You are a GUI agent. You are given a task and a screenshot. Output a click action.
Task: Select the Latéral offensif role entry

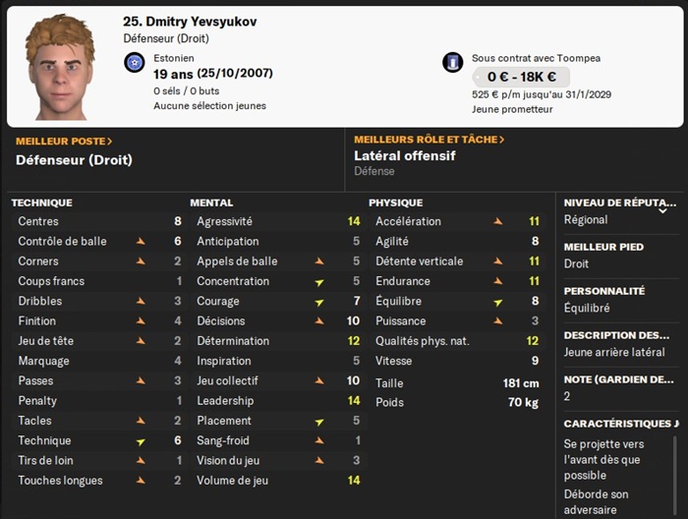tap(404, 156)
